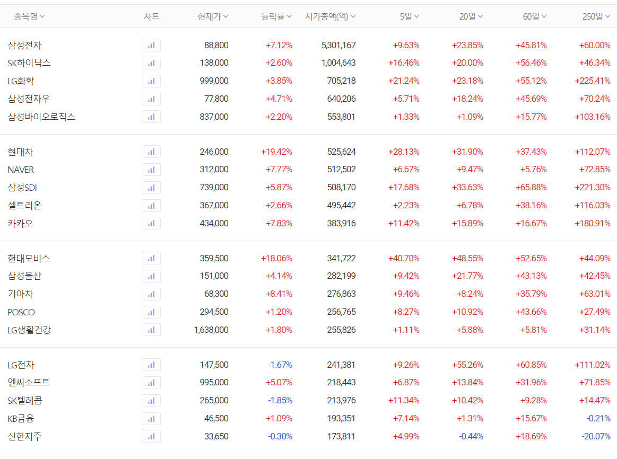Open chart icon for 삼성SDI
This screenshot has height=459, width=617.
click(151, 188)
